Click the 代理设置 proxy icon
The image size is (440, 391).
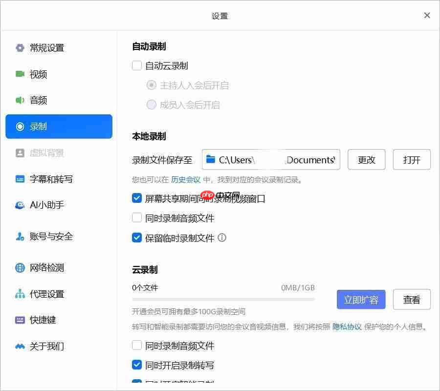pyautogui.click(x=20, y=294)
